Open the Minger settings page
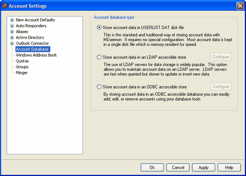The height and width of the screenshot is (176, 246). pyautogui.click(x=22, y=73)
